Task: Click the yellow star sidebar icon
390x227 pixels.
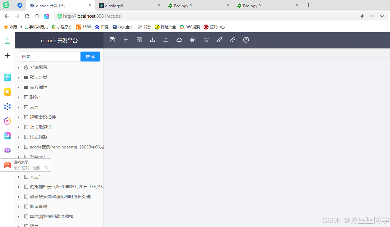Action: click(7, 92)
